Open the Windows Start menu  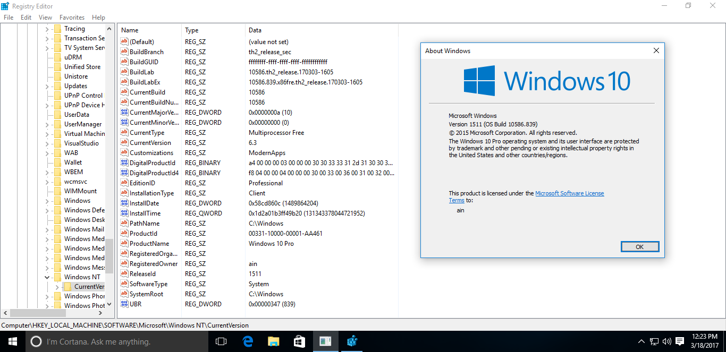[x=13, y=341]
